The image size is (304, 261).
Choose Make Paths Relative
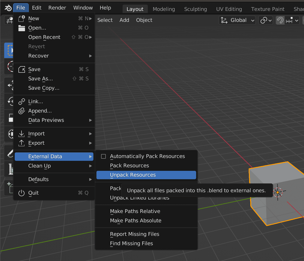click(x=146, y=211)
